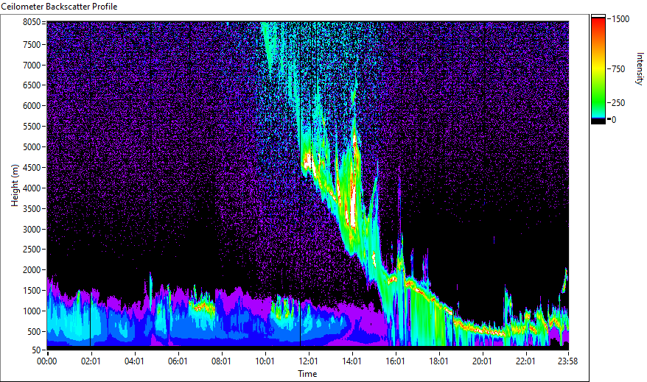
Task: Click the 02:01 time tick label
Action: coord(91,361)
